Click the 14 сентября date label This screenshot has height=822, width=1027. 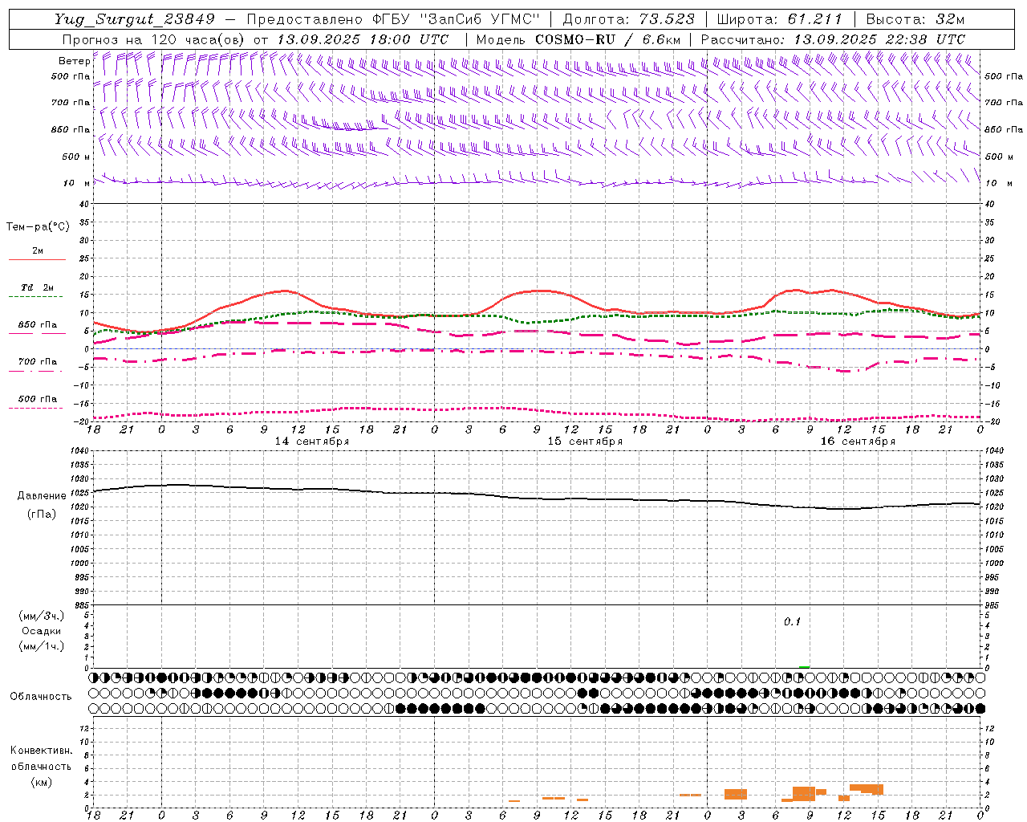click(x=312, y=441)
